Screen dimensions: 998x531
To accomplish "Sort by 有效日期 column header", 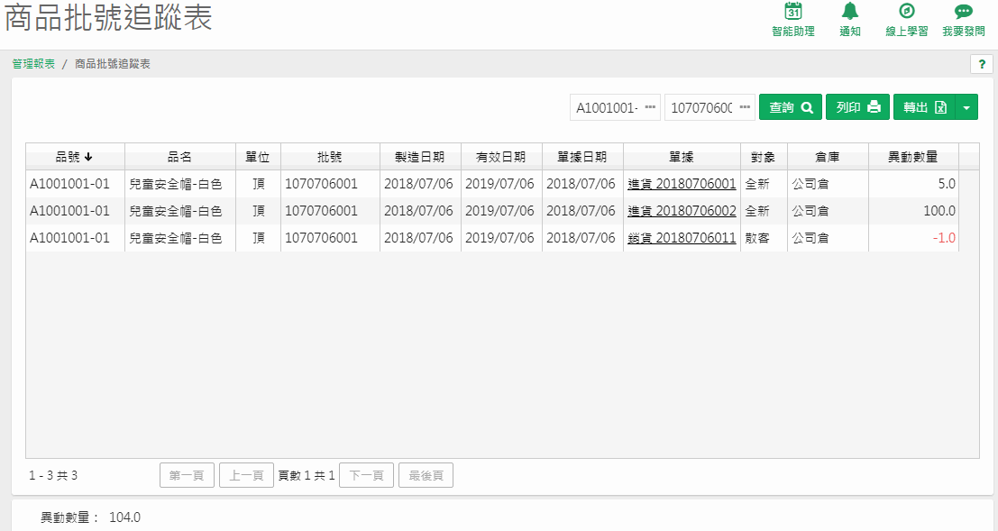I will (501, 157).
